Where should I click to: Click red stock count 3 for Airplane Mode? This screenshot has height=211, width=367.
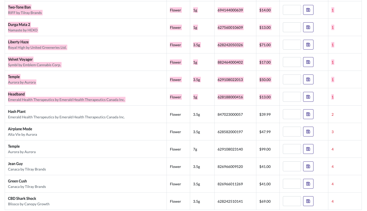pos(333,132)
